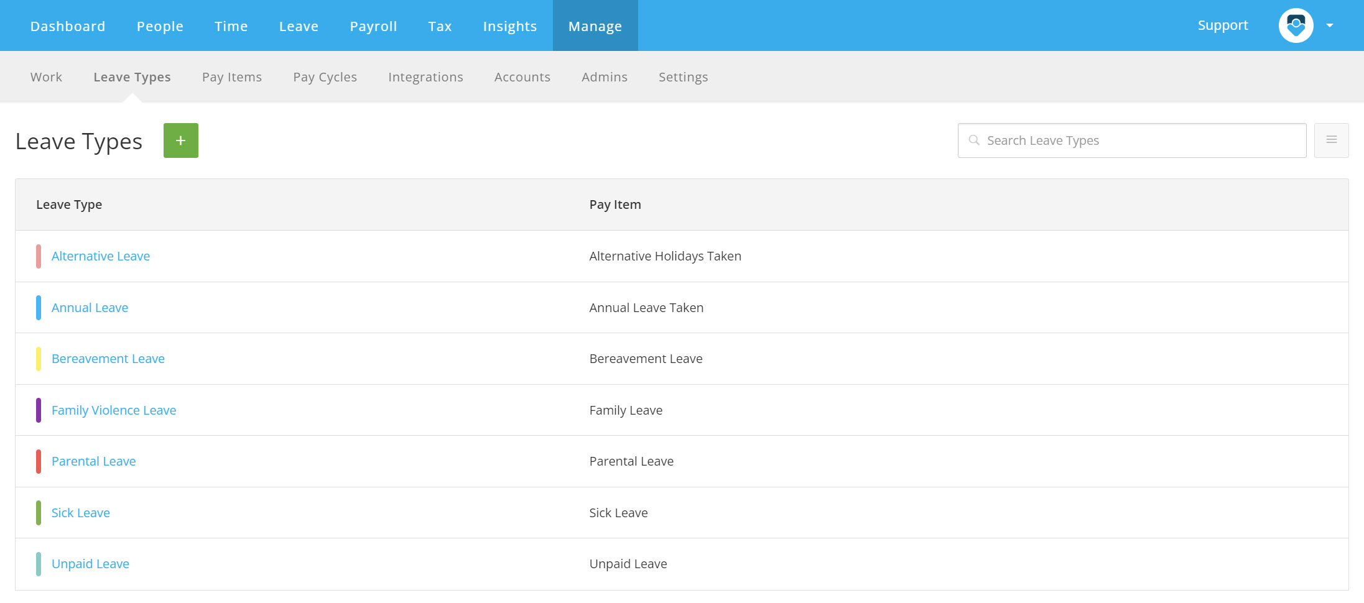This screenshot has height=603, width=1364.
Task: Click the Sick Leave pay item cell
Action: click(618, 513)
